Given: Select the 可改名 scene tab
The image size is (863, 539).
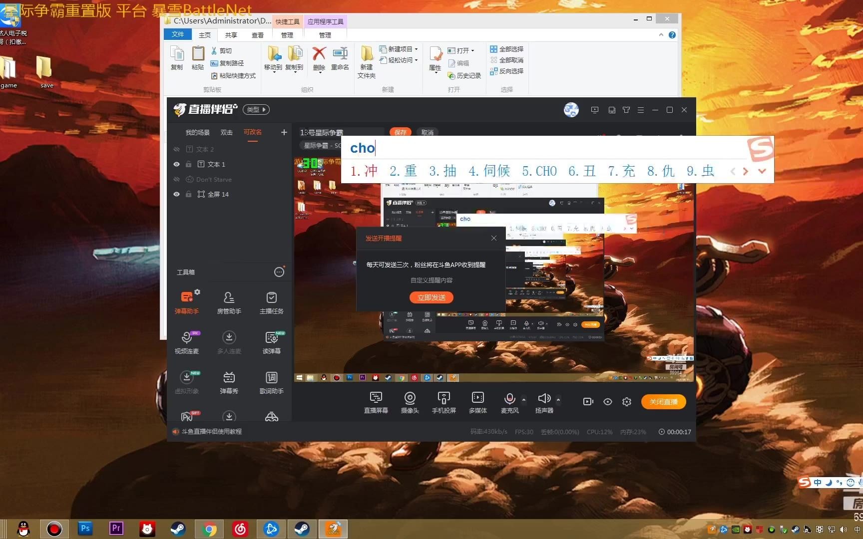Looking at the screenshot, I should pos(253,132).
